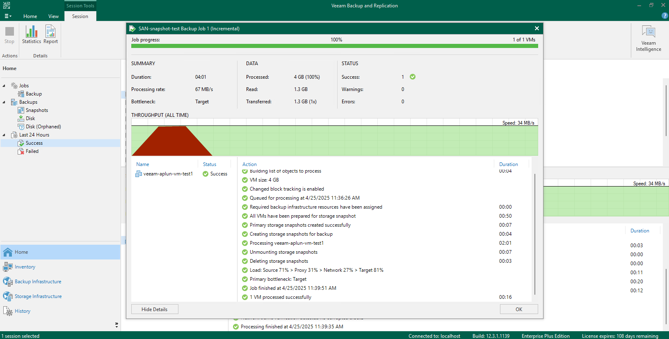Click 'Processing finished' entry in background window
The height and width of the screenshot is (339, 669).
click(x=292, y=327)
